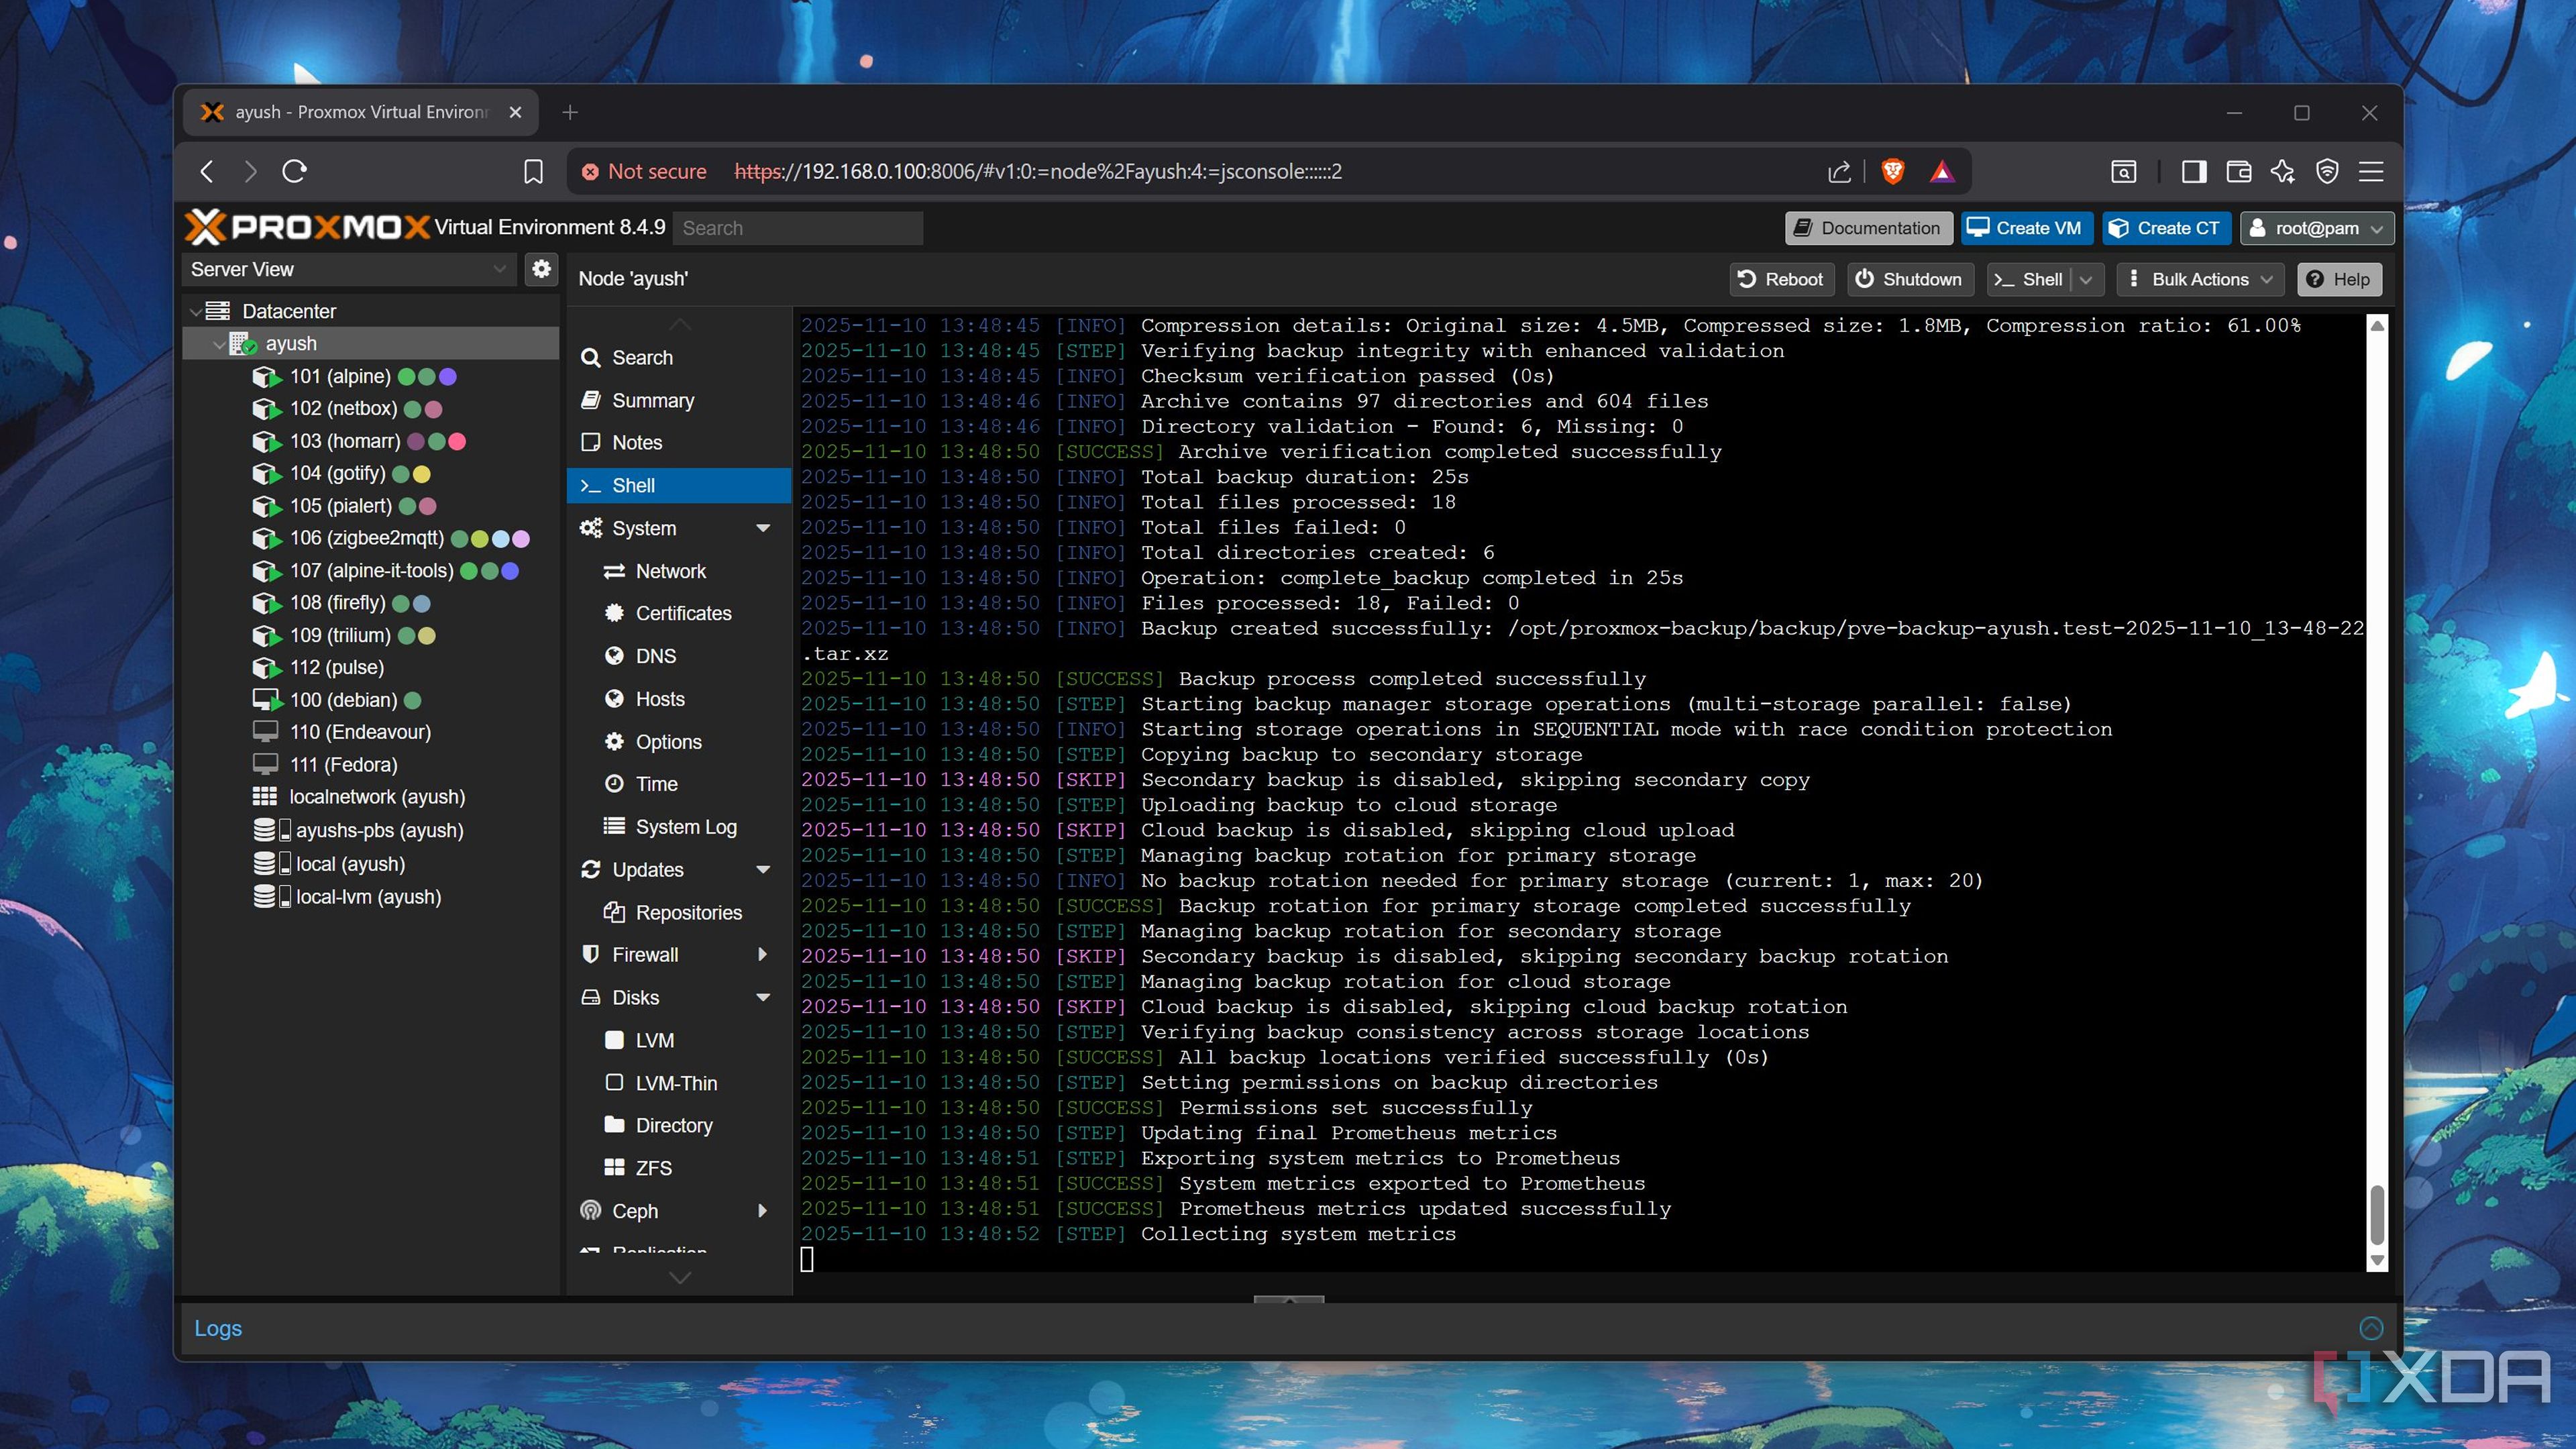Expand the Ceph submenu arrow
Screen dimensions: 2576x1449
(763, 1211)
